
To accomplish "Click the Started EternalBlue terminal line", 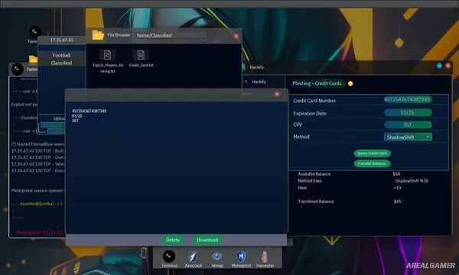I will point(37,144).
